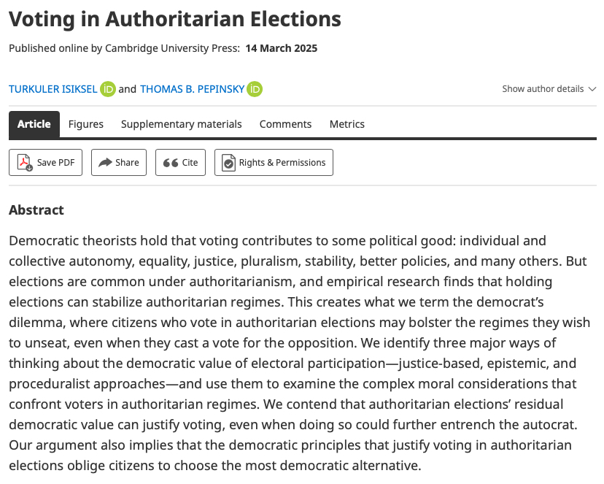Click Thomas B. Pepinsky's ORCID iD icon
This screenshot has width=604, height=484.
point(255,89)
